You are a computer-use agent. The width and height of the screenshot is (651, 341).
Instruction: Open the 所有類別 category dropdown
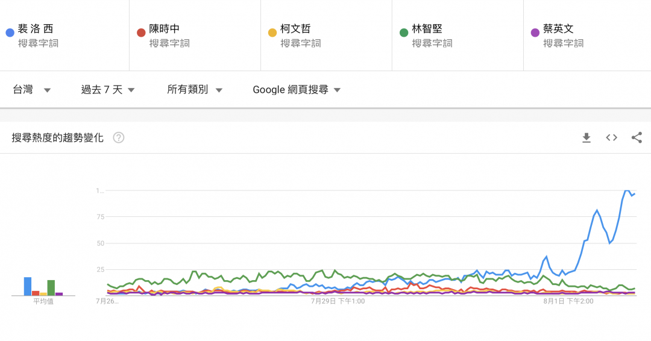[195, 90]
